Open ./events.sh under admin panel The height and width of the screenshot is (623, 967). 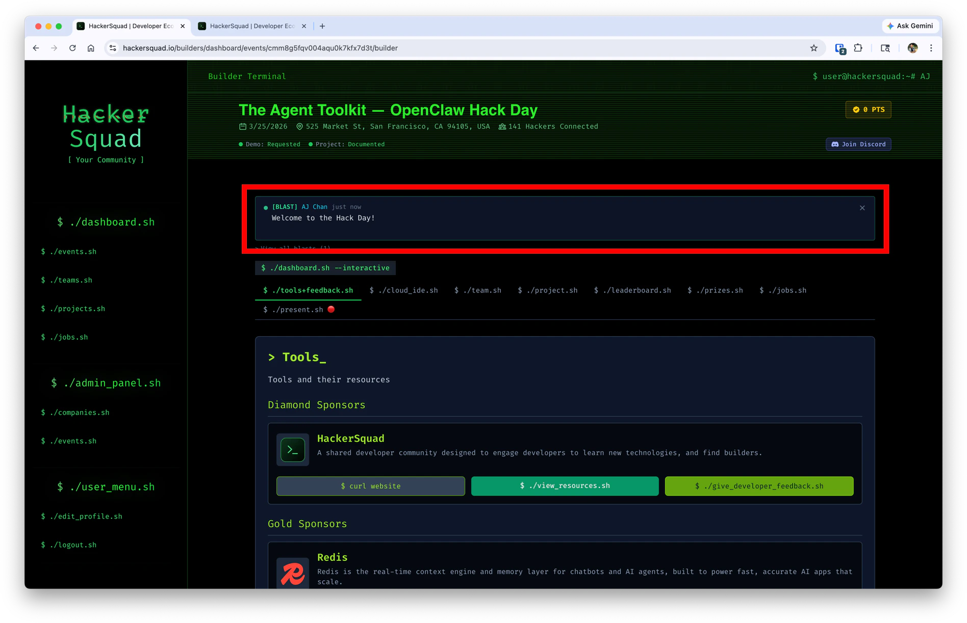[69, 441]
